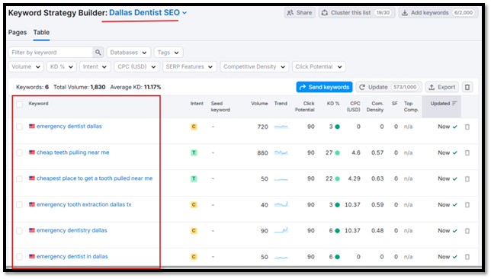
Task: Expand the Click Potential filter dropdown
Action: pos(319,66)
